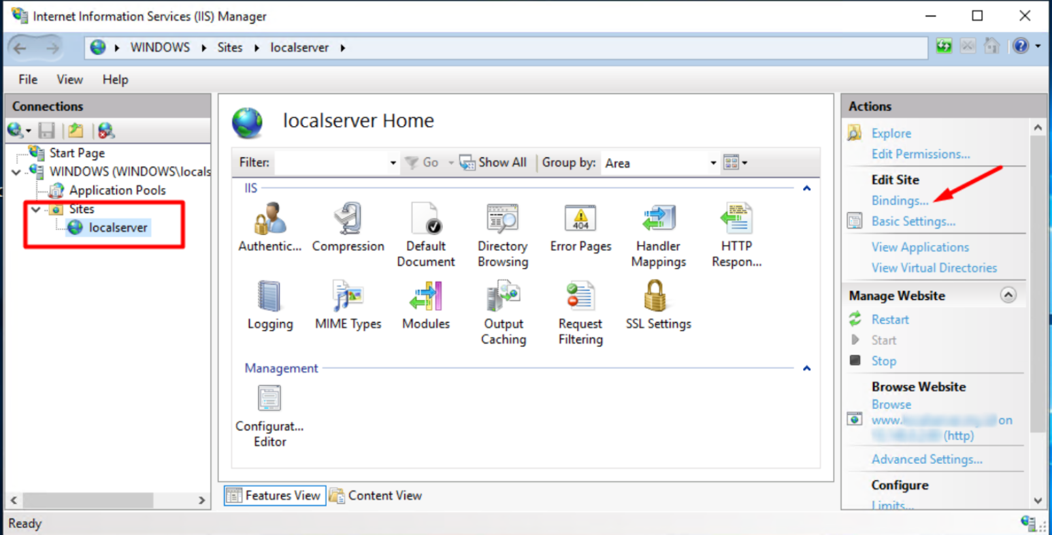Click Actions pane scroll up arrow

(1038, 128)
